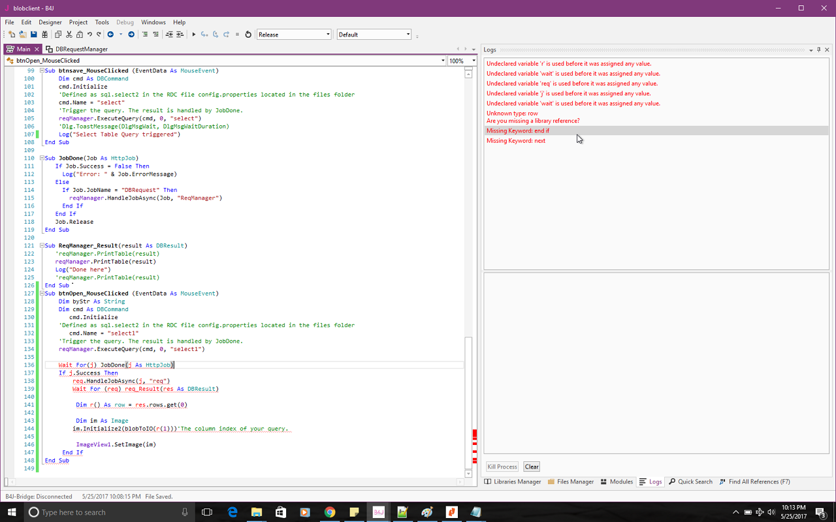Collapse the btnsave_MouseClicked sub block
Viewport: 836px width, 522px height.
coord(42,70)
